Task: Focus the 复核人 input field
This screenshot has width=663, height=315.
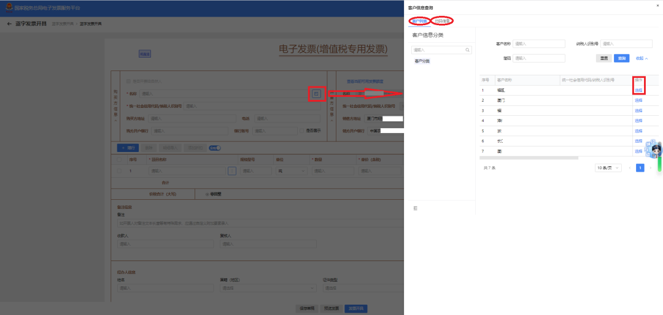Action: [x=268, y=244]
